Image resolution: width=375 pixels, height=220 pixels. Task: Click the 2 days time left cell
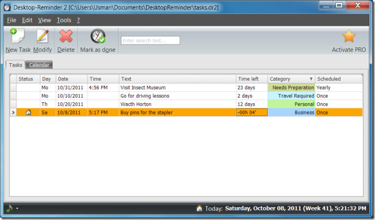(x=252, y=96)
